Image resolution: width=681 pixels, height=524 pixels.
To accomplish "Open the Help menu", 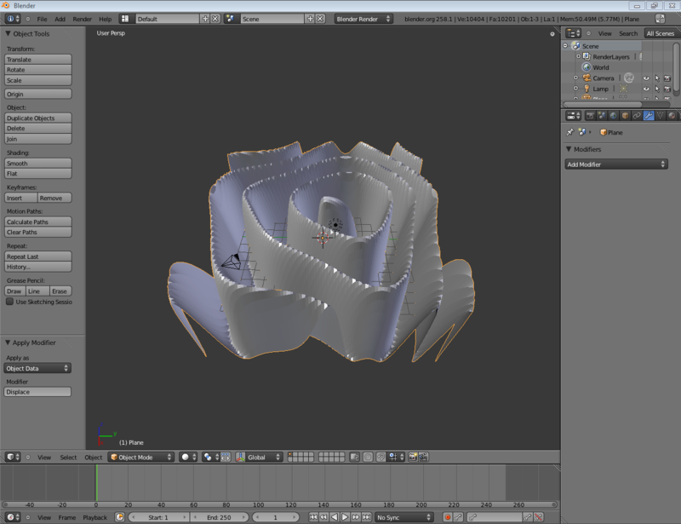I will [105, 19].
